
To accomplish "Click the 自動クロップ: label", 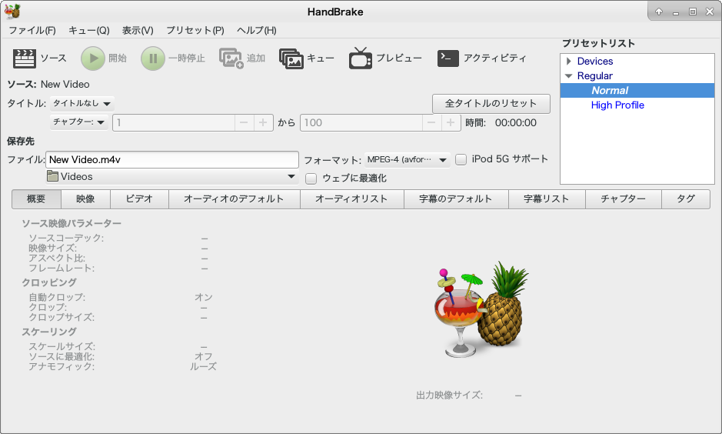I will 57,297.
